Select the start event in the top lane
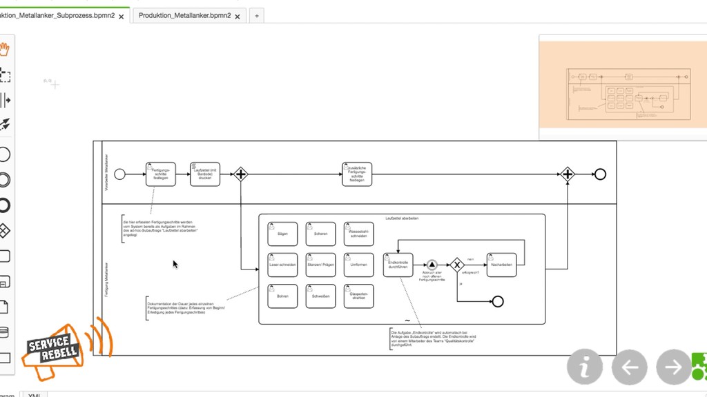 tap(119, 174)
